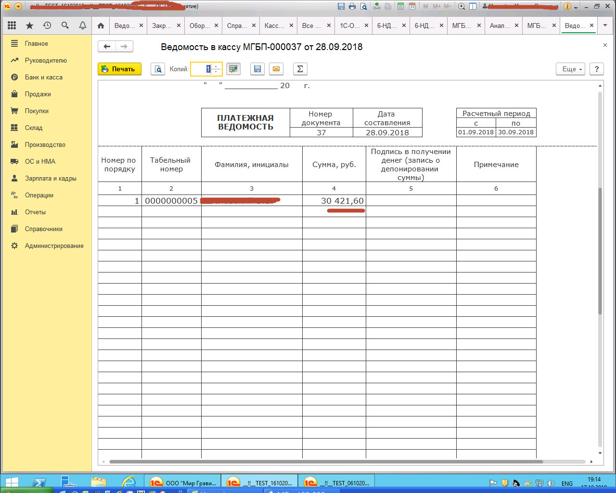Expand the open tabs list arrow
616x493 pixels.
click(x=605, y=26)
